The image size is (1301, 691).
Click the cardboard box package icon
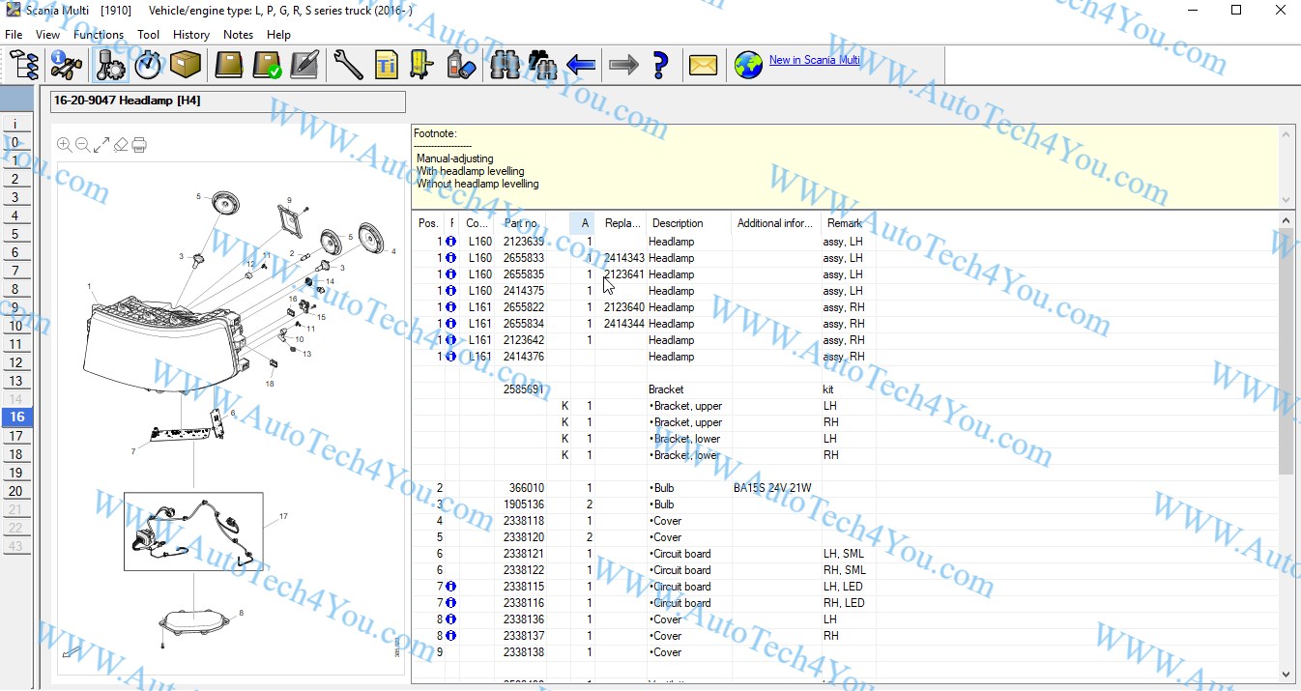tap(185, 66)
